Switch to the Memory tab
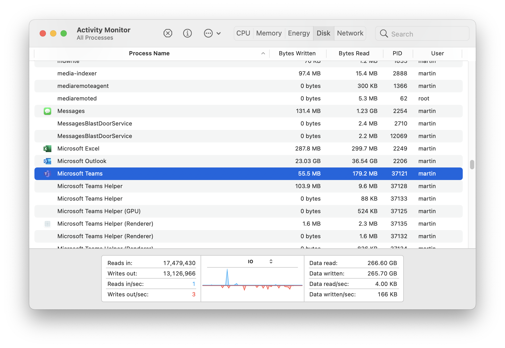This screenshot has height=348, width=505. click(269, 33)
